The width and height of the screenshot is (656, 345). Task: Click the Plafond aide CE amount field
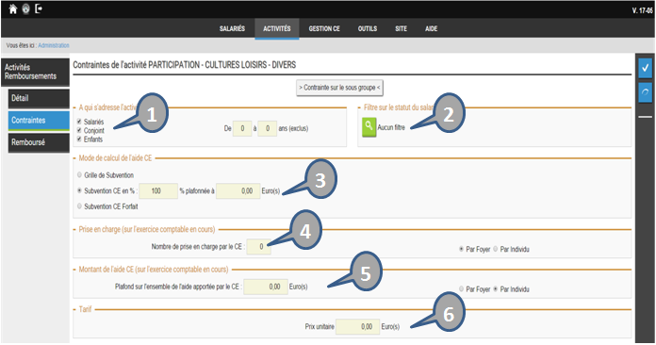coord(266,287)
